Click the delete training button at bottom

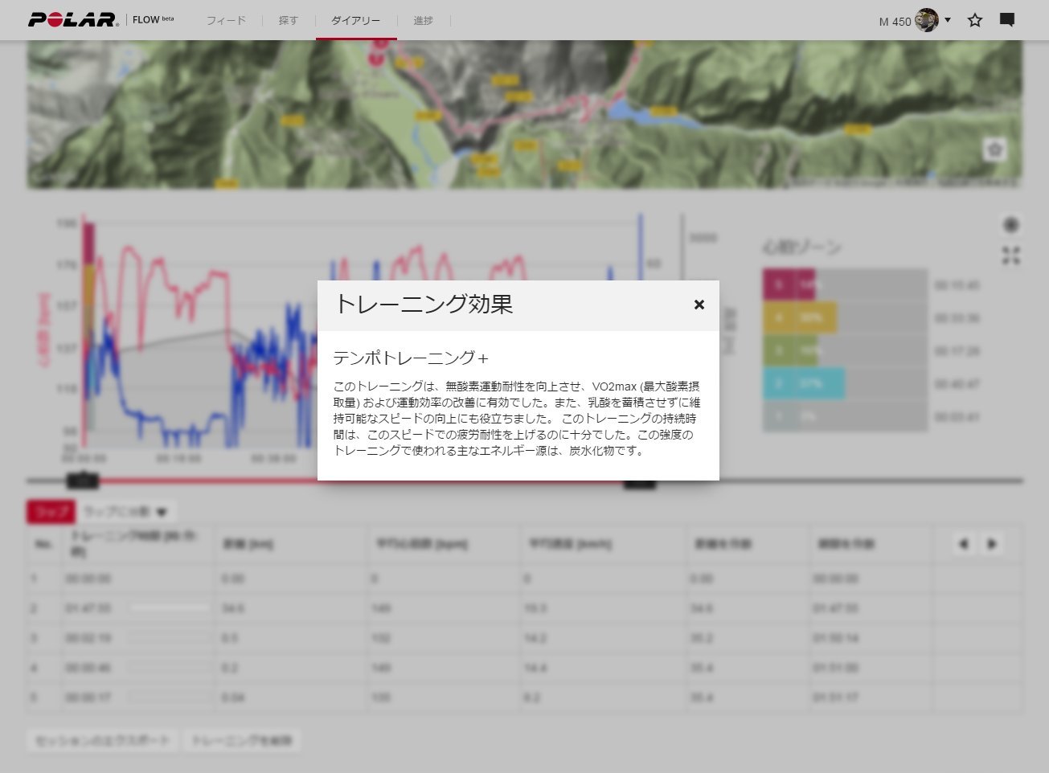(242, 740)
